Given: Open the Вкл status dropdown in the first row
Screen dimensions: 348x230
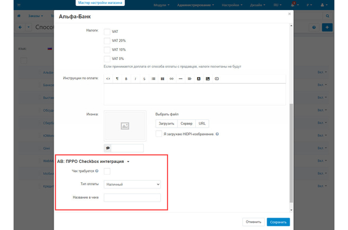Looking at the screenshot, I should (x=322, y=72).
